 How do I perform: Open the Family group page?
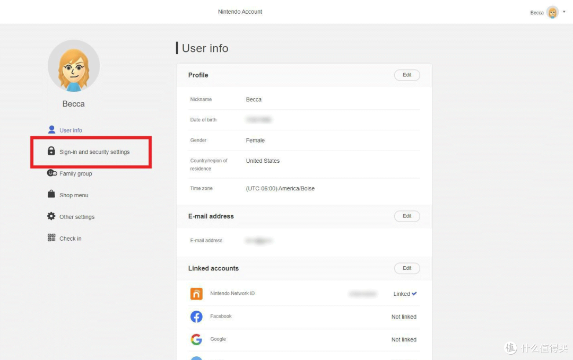tap(76, 173)
